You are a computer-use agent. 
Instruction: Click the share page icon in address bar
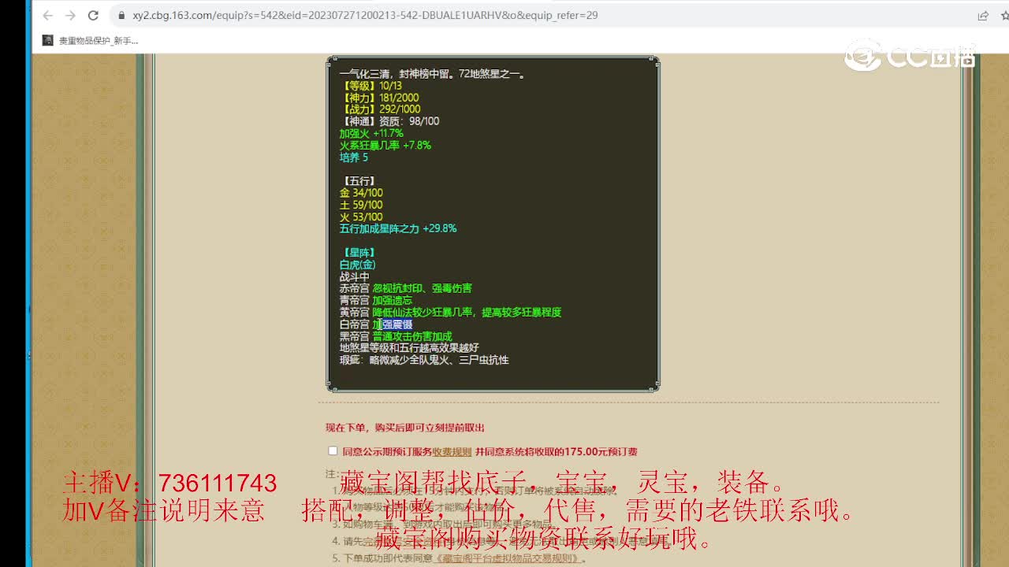click(x=983, y=16)
